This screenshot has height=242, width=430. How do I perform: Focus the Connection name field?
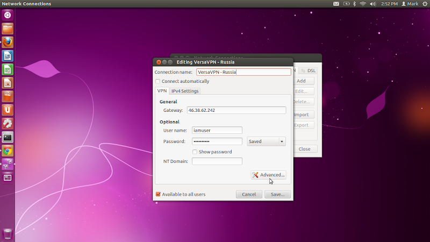243,72
